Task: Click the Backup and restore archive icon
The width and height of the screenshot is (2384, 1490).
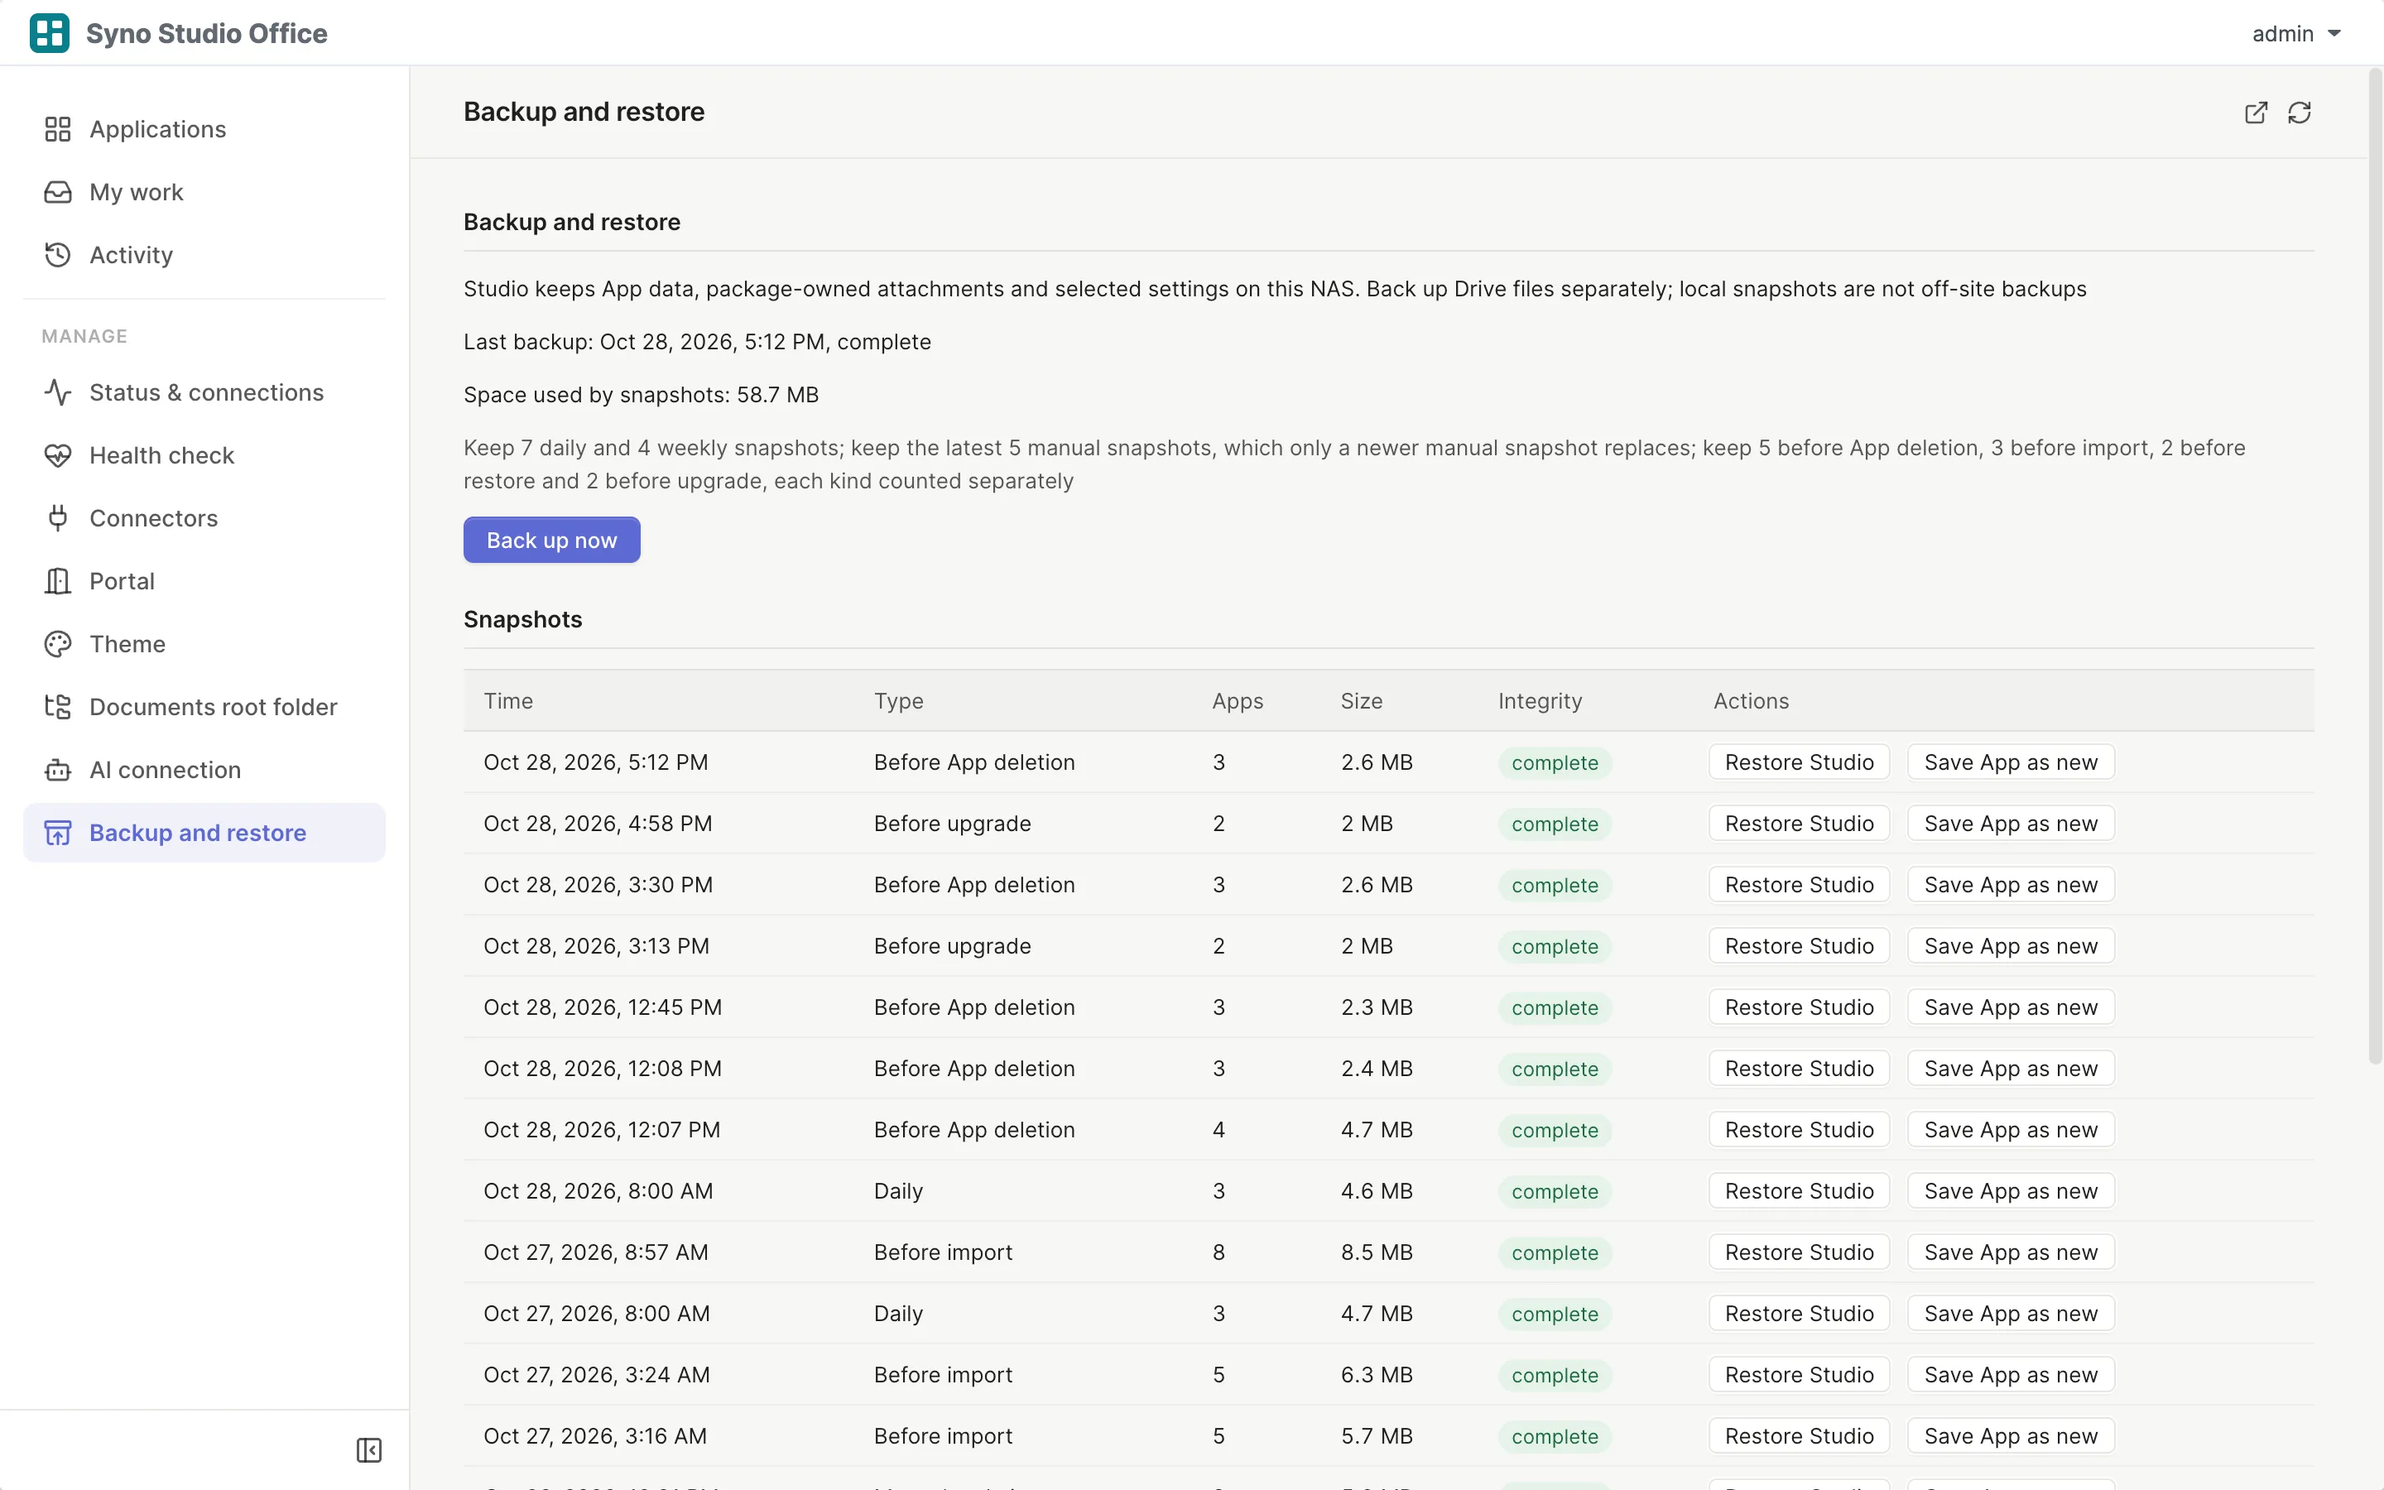Action: 58,833
